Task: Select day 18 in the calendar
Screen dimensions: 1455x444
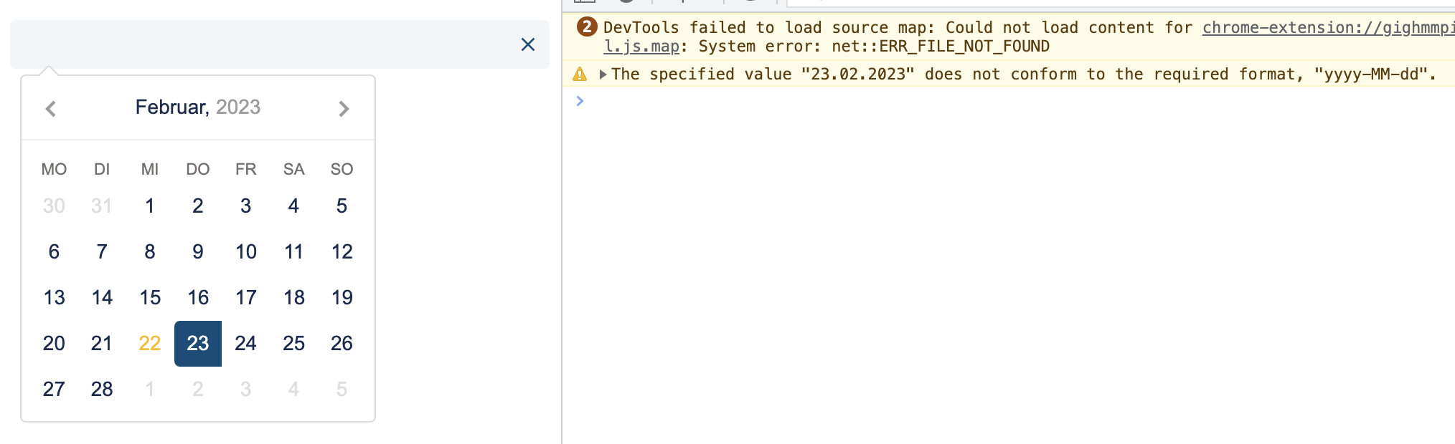Action: click(x=294, y=298)
